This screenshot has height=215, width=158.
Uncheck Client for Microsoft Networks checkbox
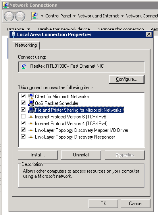tap(23, 96)
